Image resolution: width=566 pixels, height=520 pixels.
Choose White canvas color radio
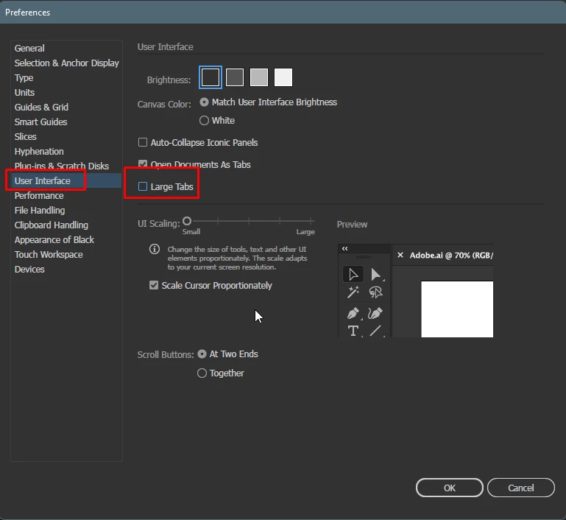(204, 120)
